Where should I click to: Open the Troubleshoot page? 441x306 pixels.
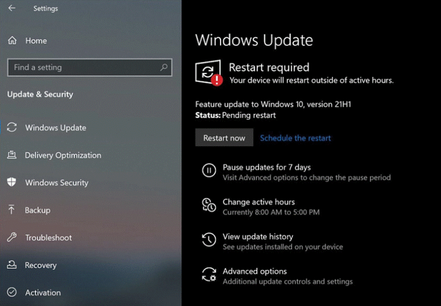point(48,238)
